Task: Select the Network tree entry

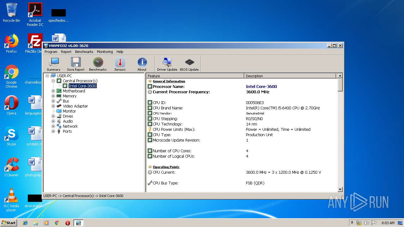Action: [70, 126]
